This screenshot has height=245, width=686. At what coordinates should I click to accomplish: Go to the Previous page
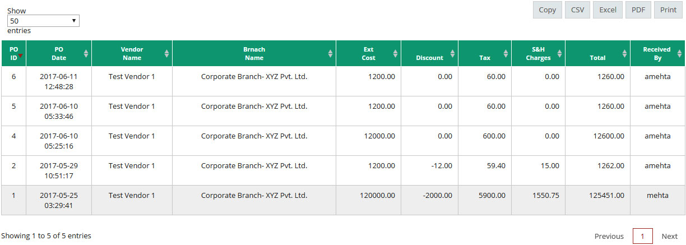pos(609,236)
